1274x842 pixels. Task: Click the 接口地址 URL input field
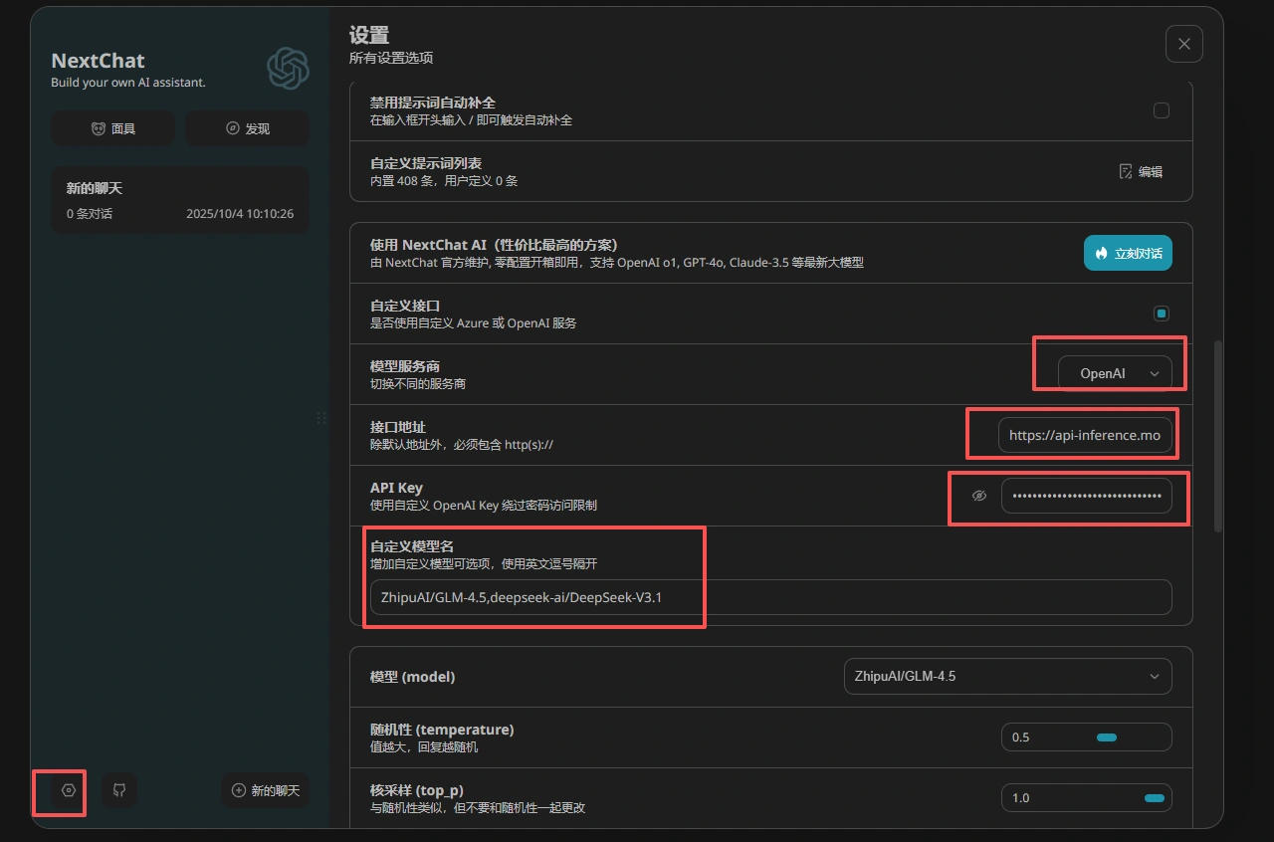pyautogui.click(x=1085, y=435)
